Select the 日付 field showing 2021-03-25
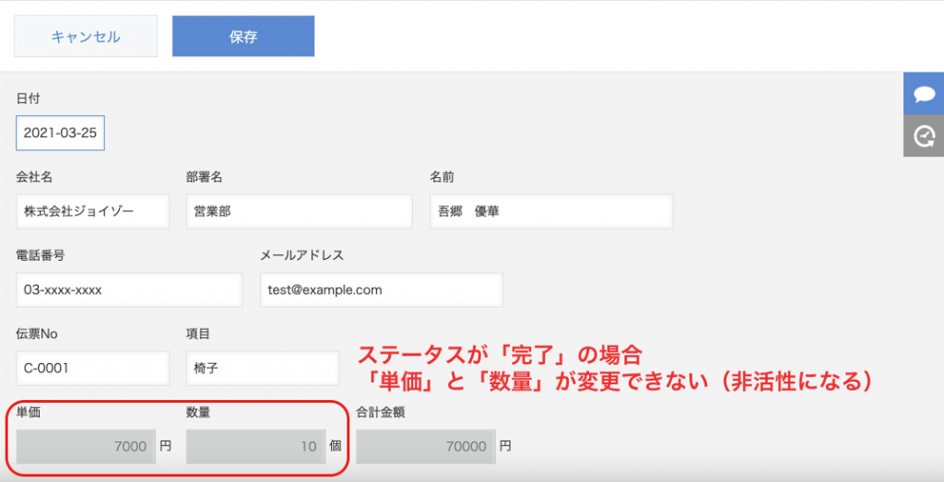 (x=60, y=133)
